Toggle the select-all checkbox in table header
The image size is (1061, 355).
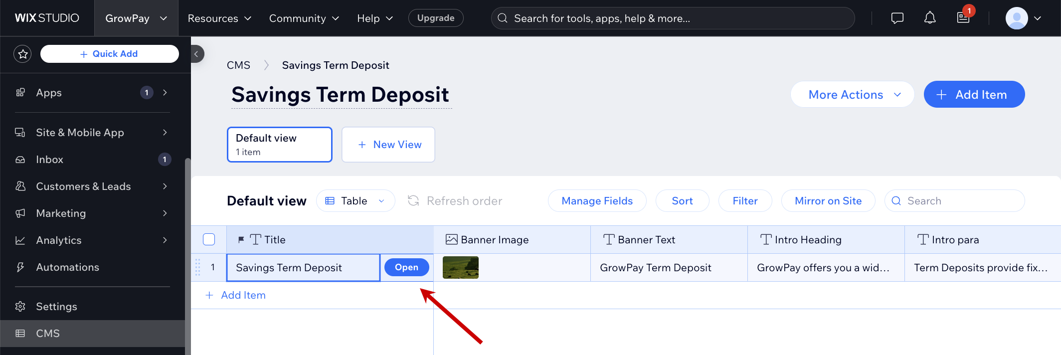209,239
